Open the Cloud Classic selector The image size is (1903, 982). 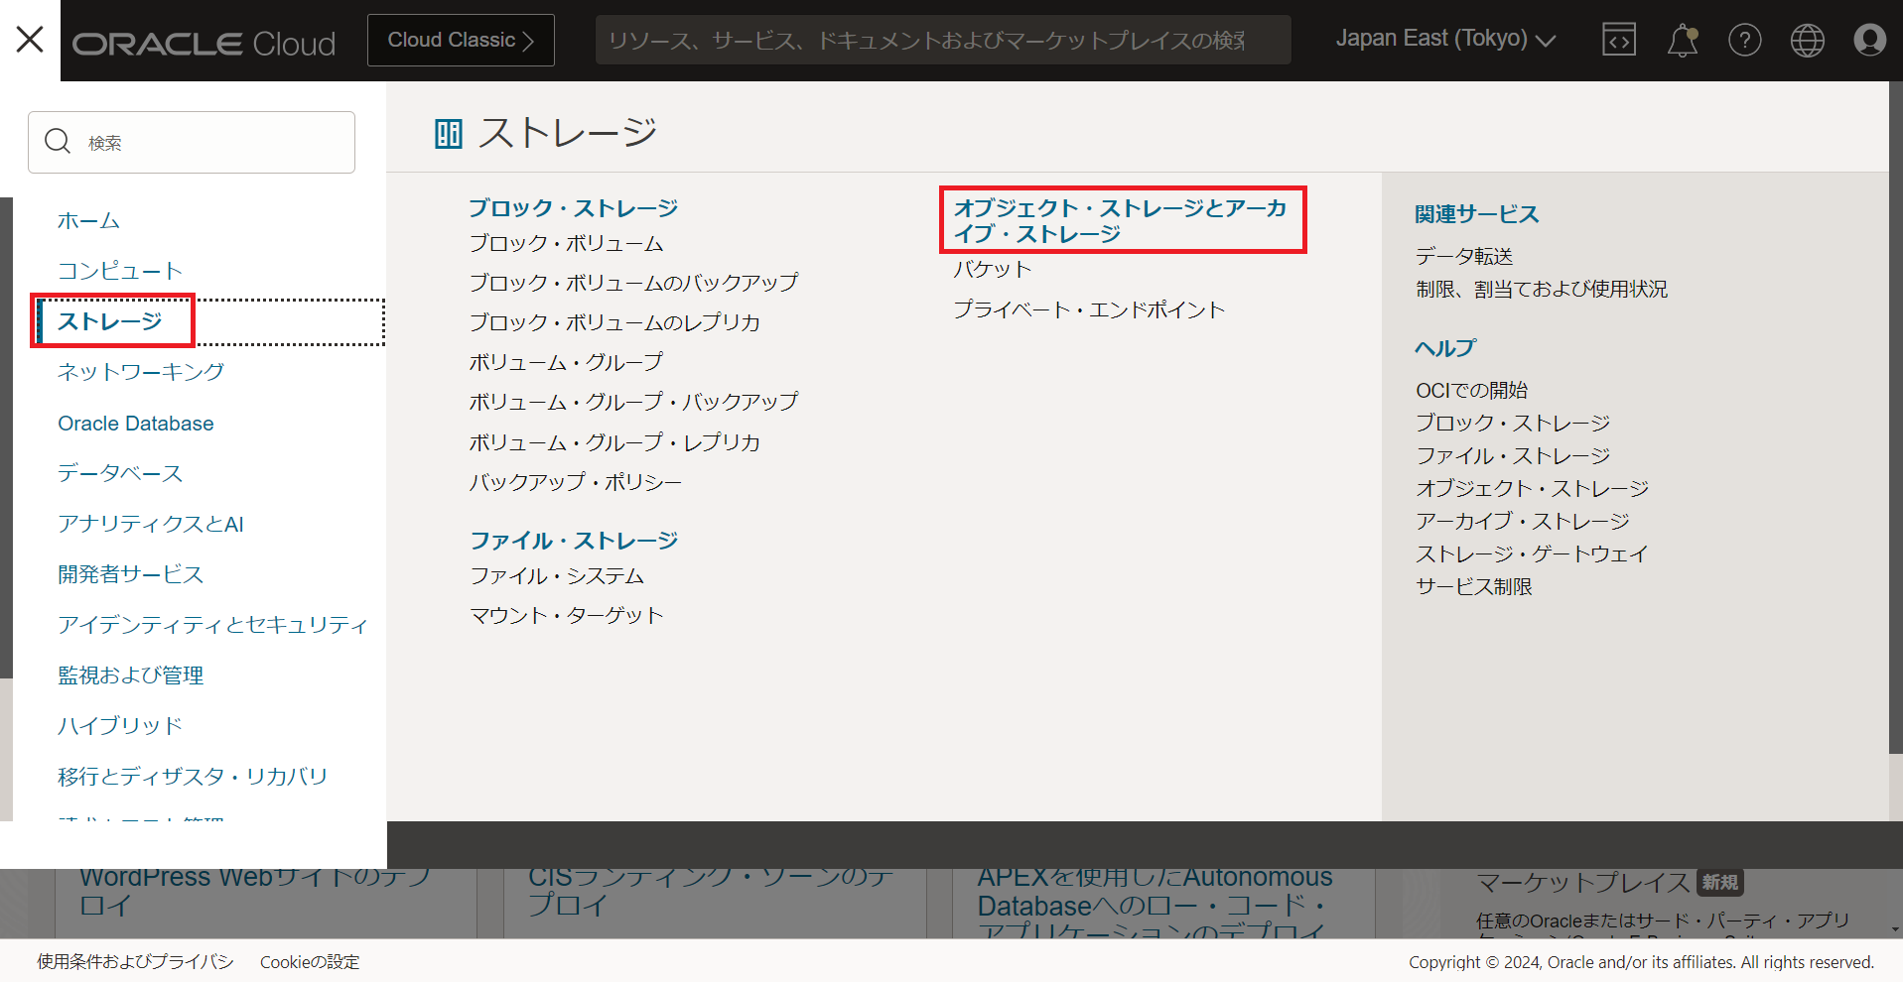[460, 40]
